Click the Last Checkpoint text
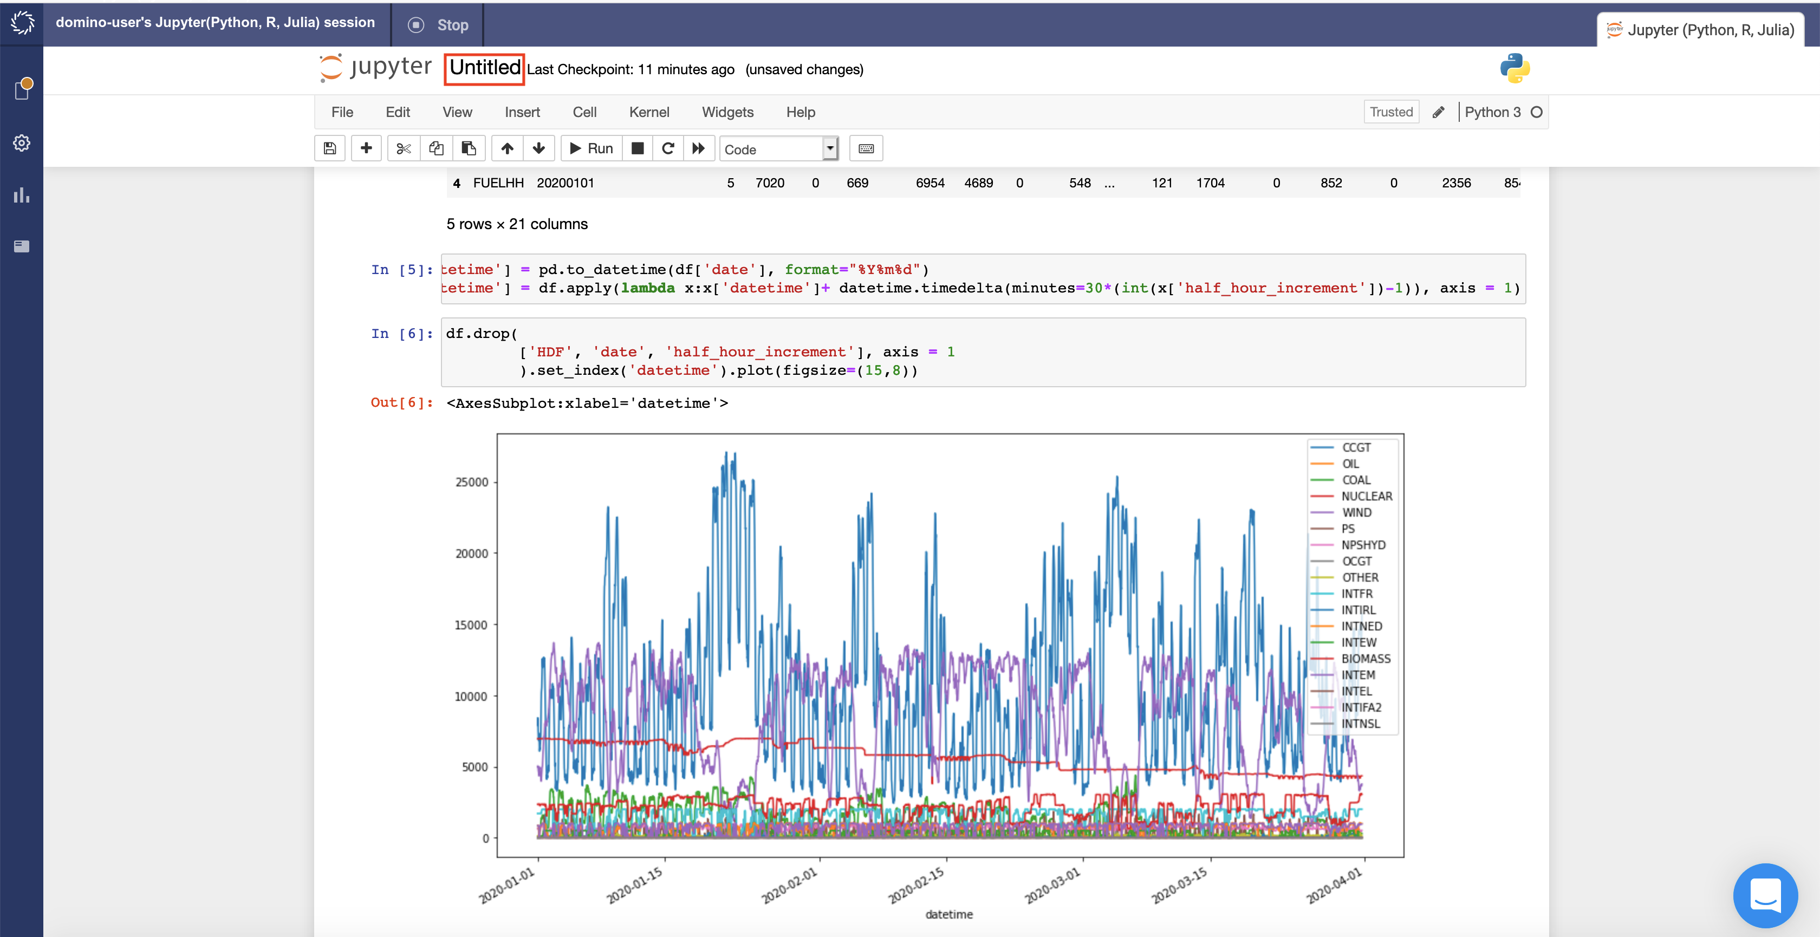This screenshot has width=1820, height=937. [x=630, y=69]
